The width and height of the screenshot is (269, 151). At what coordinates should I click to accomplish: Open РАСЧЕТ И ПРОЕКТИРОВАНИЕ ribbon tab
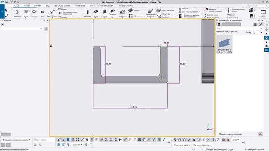click(x=102, y=6)
